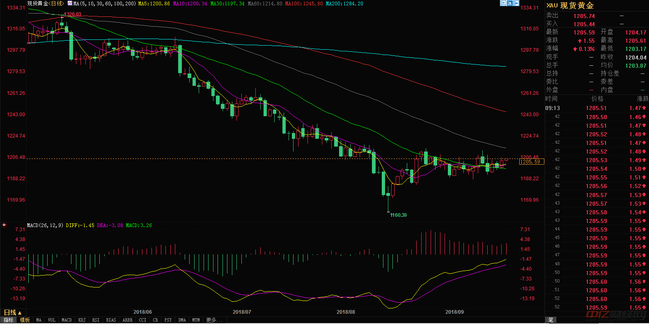Pick the CCI indicator
This screenshot has width=649, height=324.
click(x=142, y=320)
